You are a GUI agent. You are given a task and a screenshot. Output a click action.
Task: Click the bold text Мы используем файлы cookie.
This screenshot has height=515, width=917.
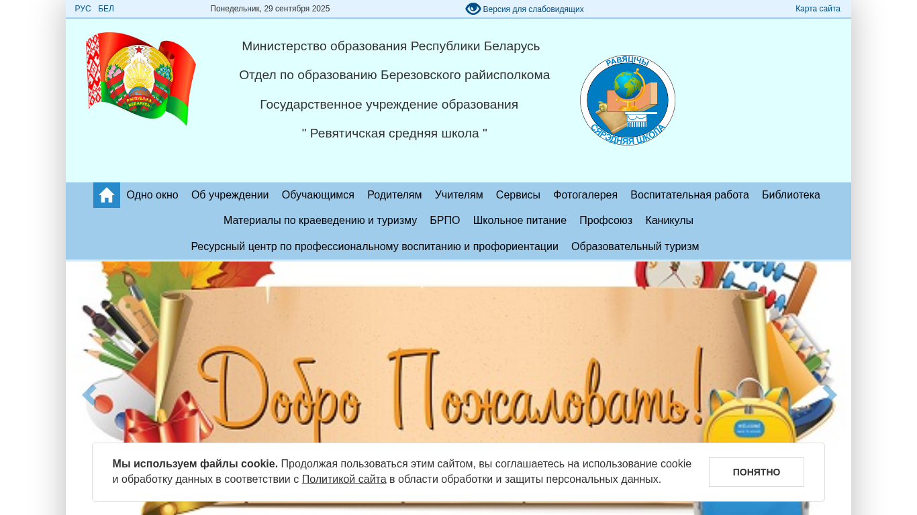click(x=195, y=463)
